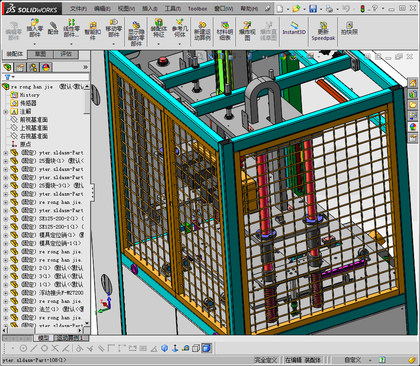Open dropdown arrow under 装配体特征
Screen dimensions: 420x366
click(x=158, y=44)
